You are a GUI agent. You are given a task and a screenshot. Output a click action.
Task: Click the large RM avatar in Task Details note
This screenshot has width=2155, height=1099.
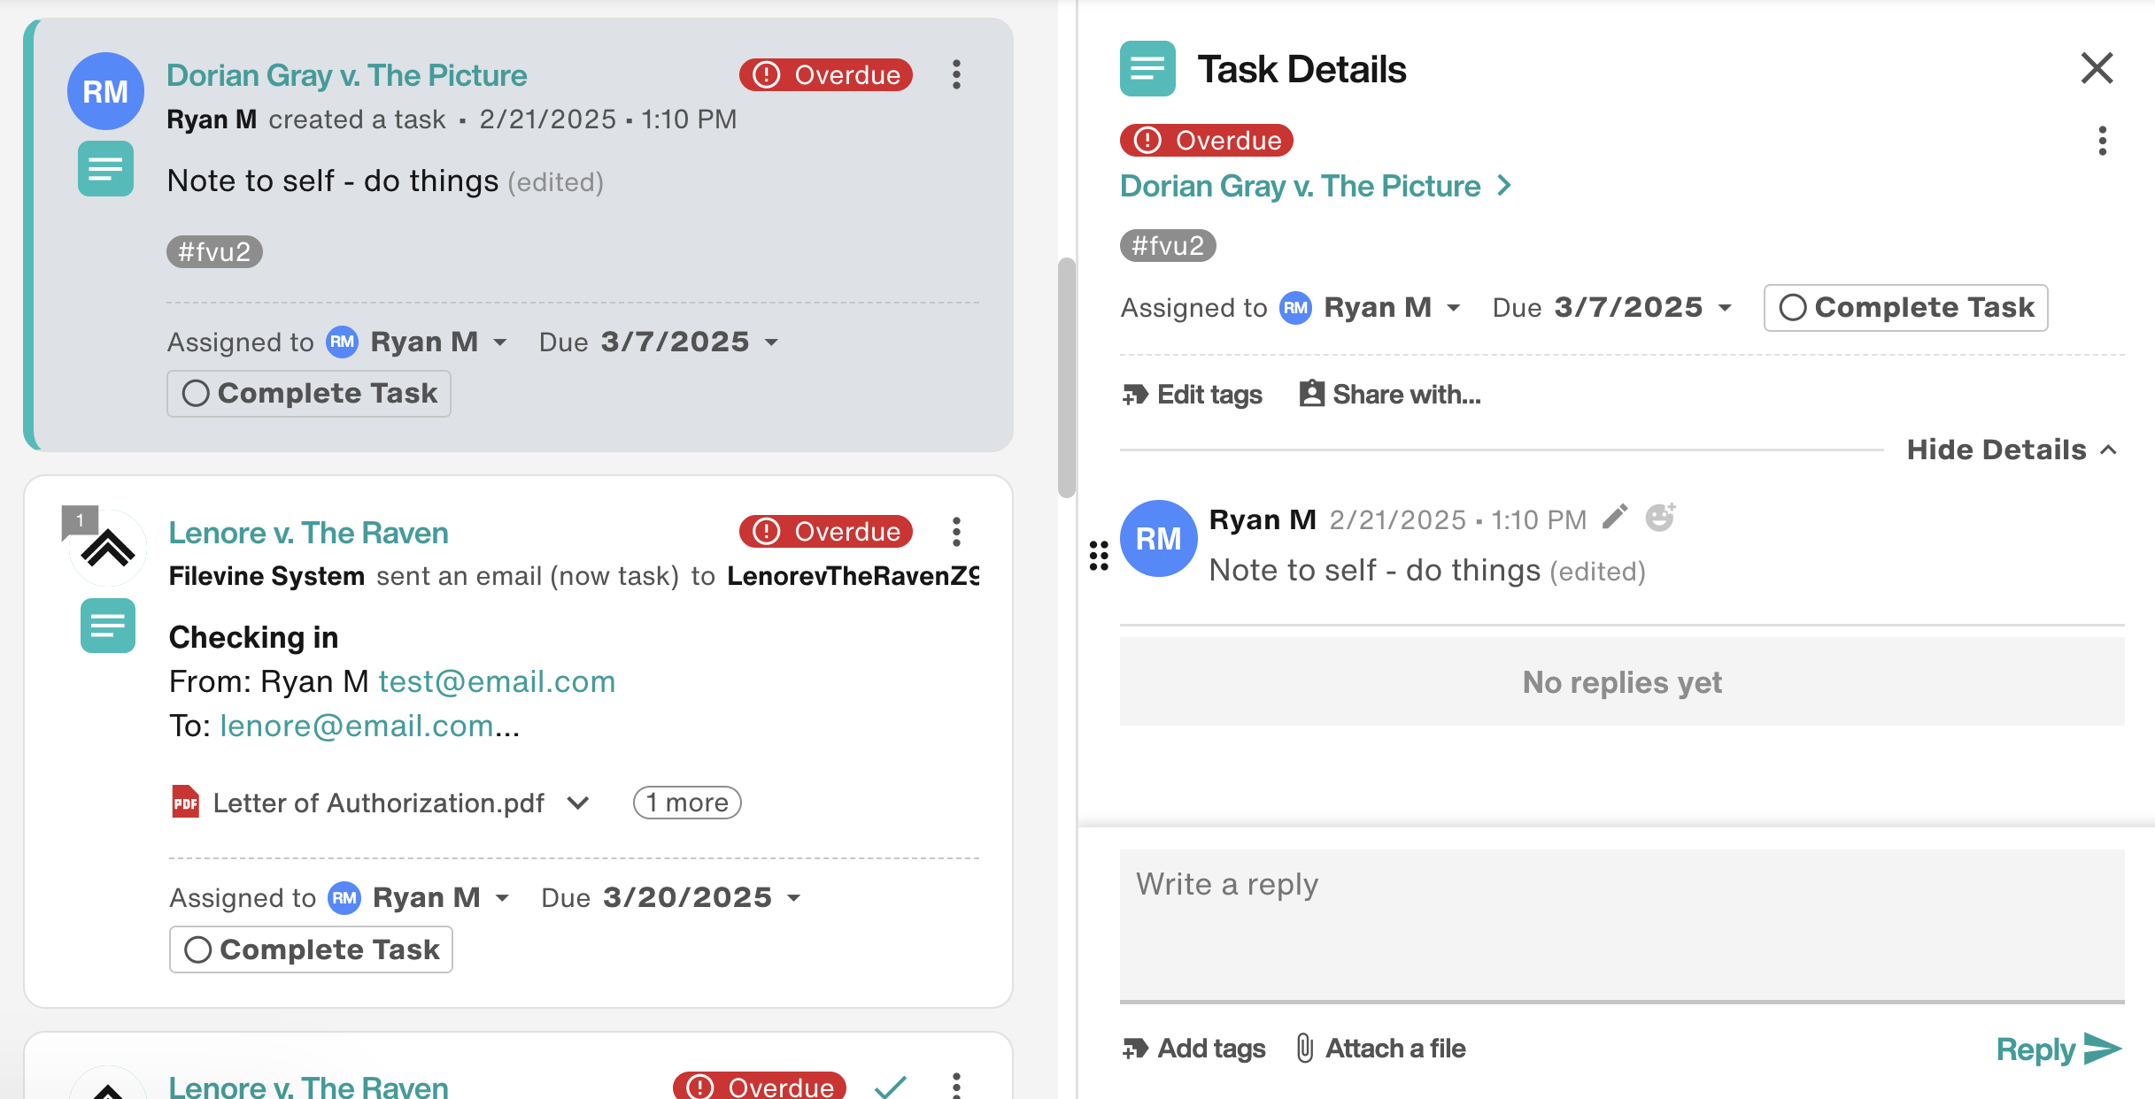1158,538
